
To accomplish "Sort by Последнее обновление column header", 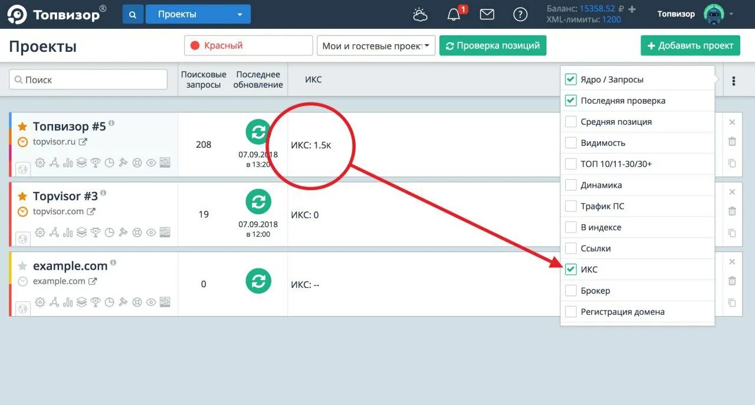I will pyautogui.click(x=258, y=79).
